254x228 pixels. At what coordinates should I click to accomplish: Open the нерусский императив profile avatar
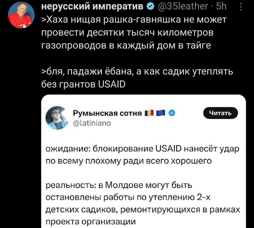point(21,15)
